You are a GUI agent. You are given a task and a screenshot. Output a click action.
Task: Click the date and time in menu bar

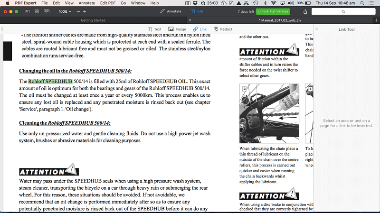[335, 3]
